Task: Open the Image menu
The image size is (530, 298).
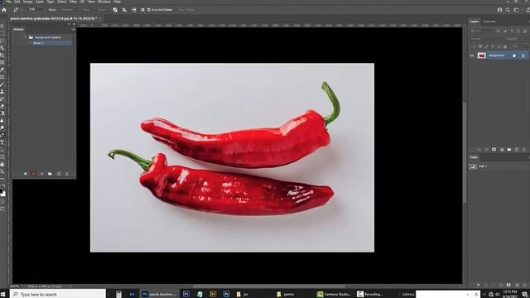Action: (27, 2)
